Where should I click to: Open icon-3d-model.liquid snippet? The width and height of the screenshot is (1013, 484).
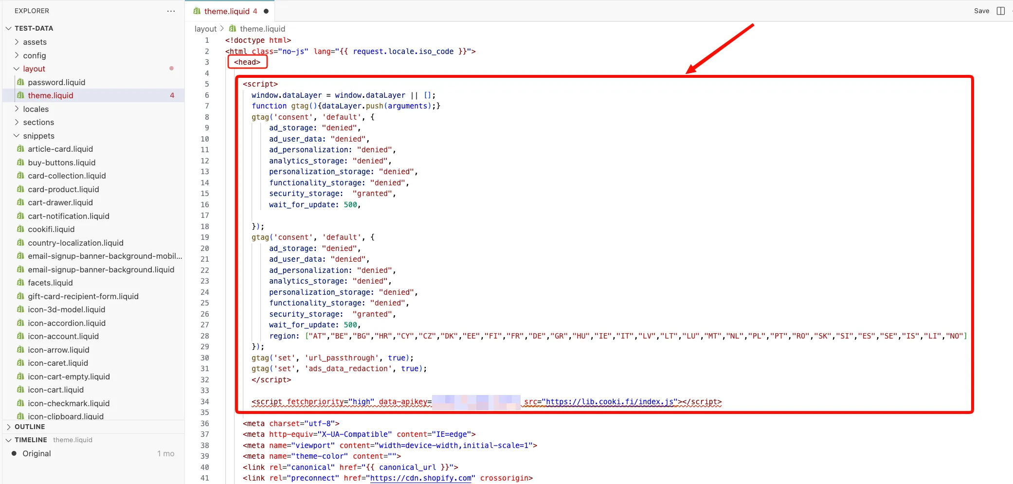[66, 309]
